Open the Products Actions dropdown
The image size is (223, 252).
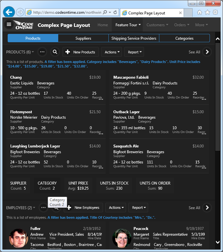tap(111, 52)
